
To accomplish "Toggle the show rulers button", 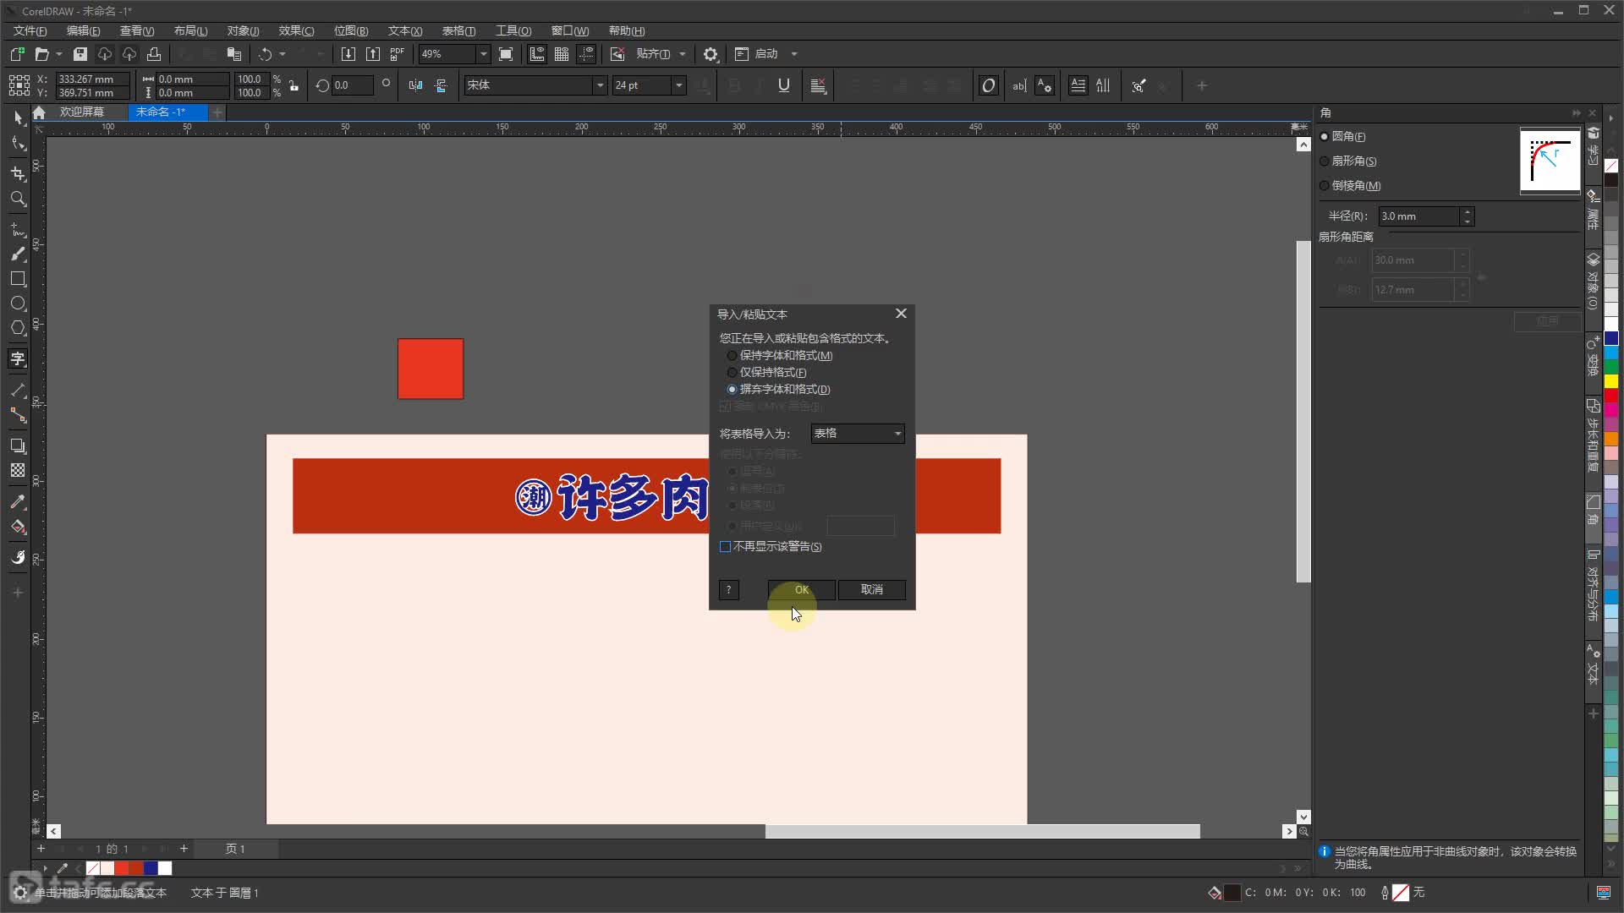I will pos(536,54).
